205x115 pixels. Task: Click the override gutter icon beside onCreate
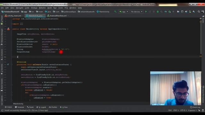click(8, 65)
